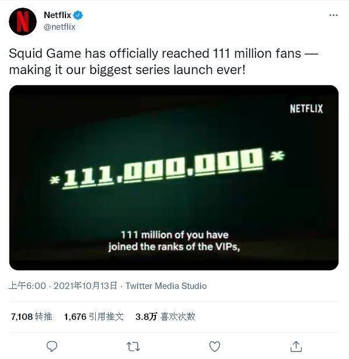Open the Netflix display name link
The width and height of the screenshot is (349, 359).
click(x=57, y=15)
